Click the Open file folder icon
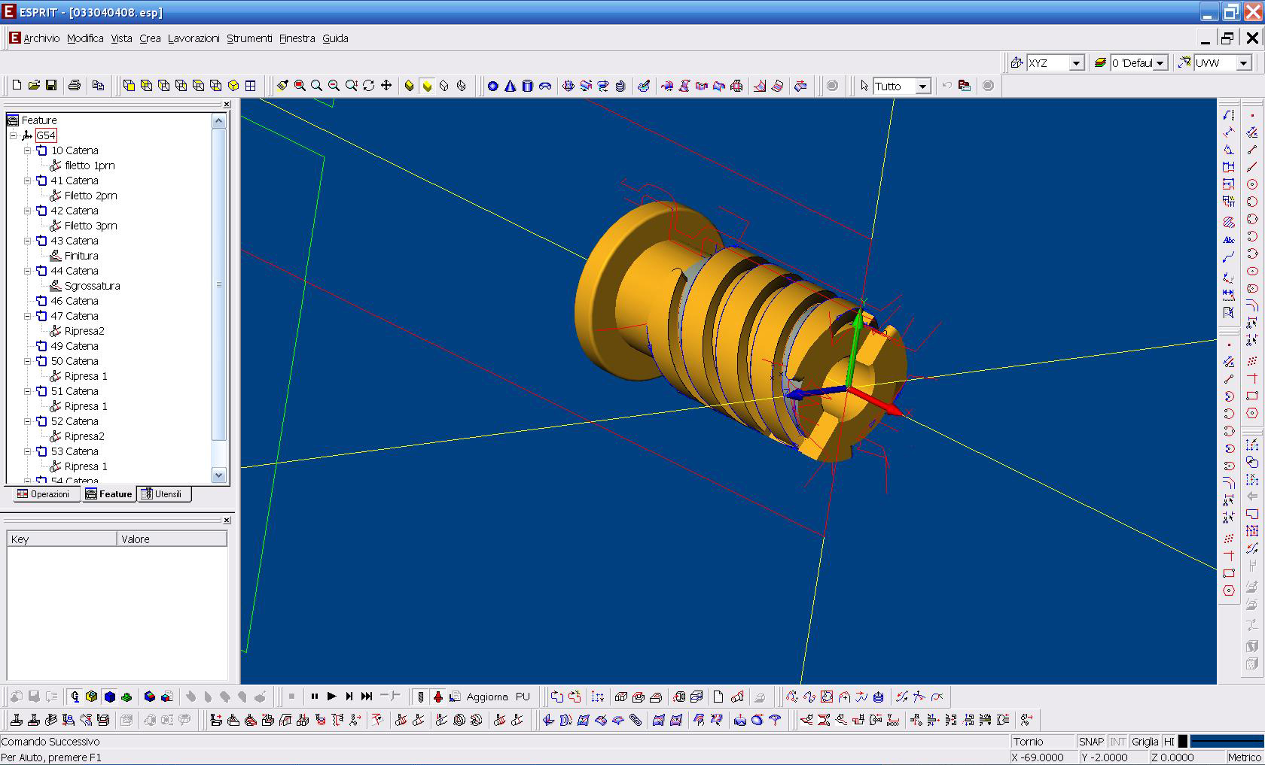The height and width of the screenshot is (765, 1265). pyautogui.click(x=34, y=86)
